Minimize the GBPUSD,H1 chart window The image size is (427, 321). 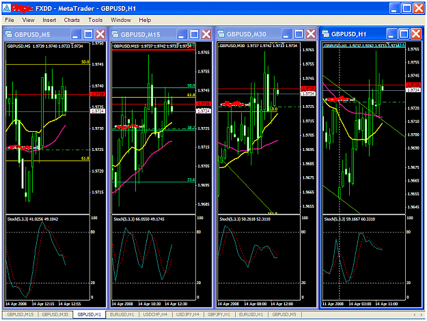(x=391, y=34)
